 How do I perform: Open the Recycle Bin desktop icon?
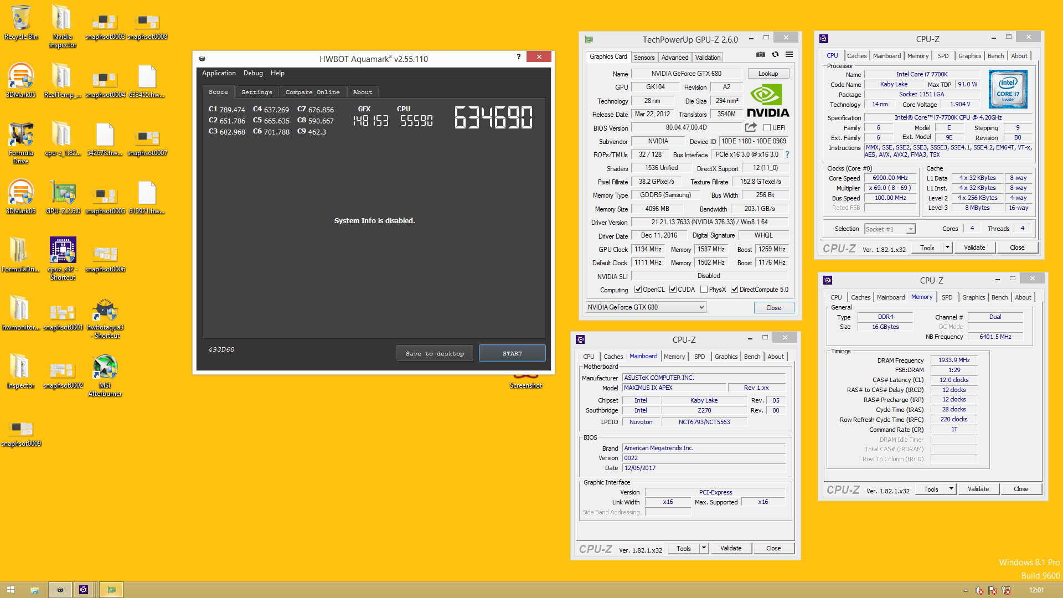tap(21, 23)
